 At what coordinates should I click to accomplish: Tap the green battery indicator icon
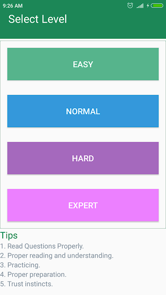point(157,6)
